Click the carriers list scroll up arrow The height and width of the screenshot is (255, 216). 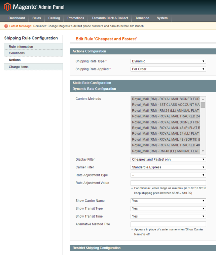point(203,99)
